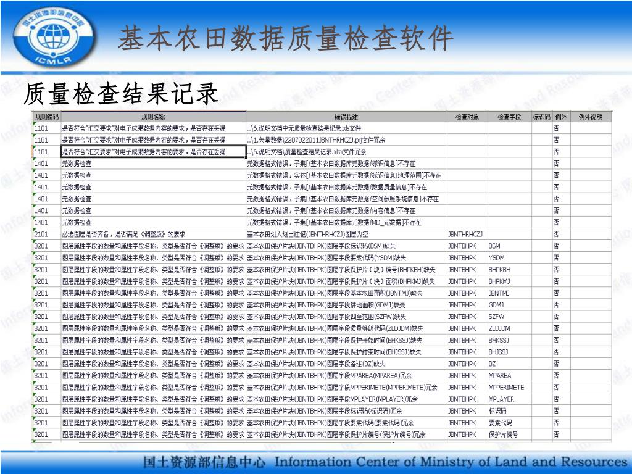Select rule code 2101 cell

point(46,234)
